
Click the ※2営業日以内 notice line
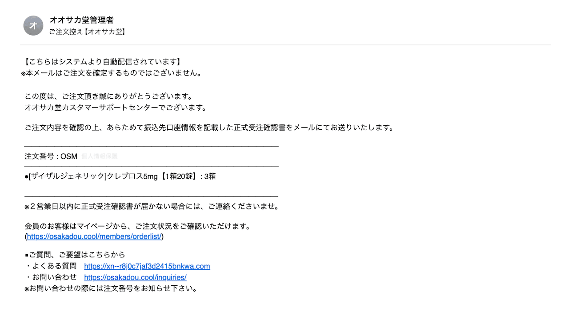click(151, 207)
